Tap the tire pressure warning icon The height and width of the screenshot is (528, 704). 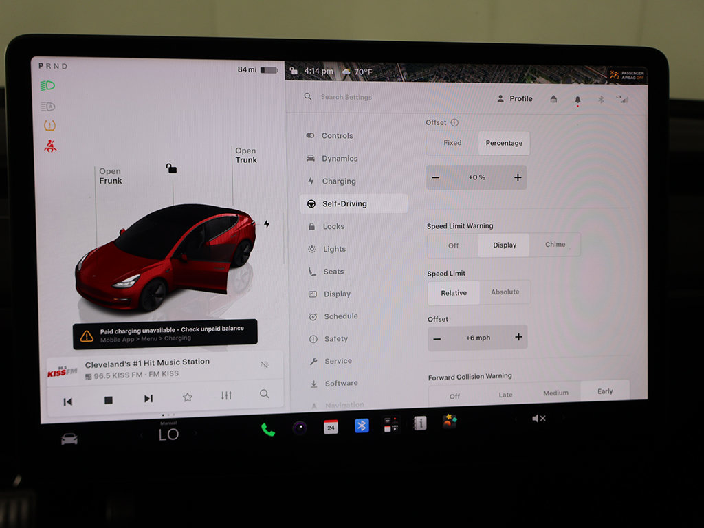tap(49, 125)
